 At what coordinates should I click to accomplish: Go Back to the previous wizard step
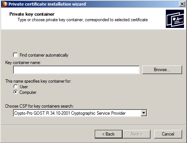[x=109, y=134]
